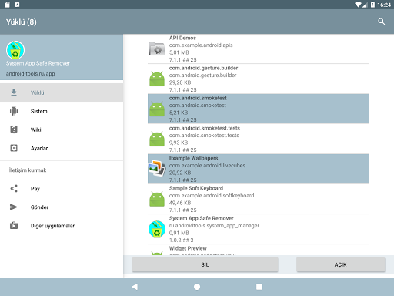Switch to the Sistem menu item
The height and width of the screenshot is (296, 394).
pyautogui.click(x=62, y=111)
